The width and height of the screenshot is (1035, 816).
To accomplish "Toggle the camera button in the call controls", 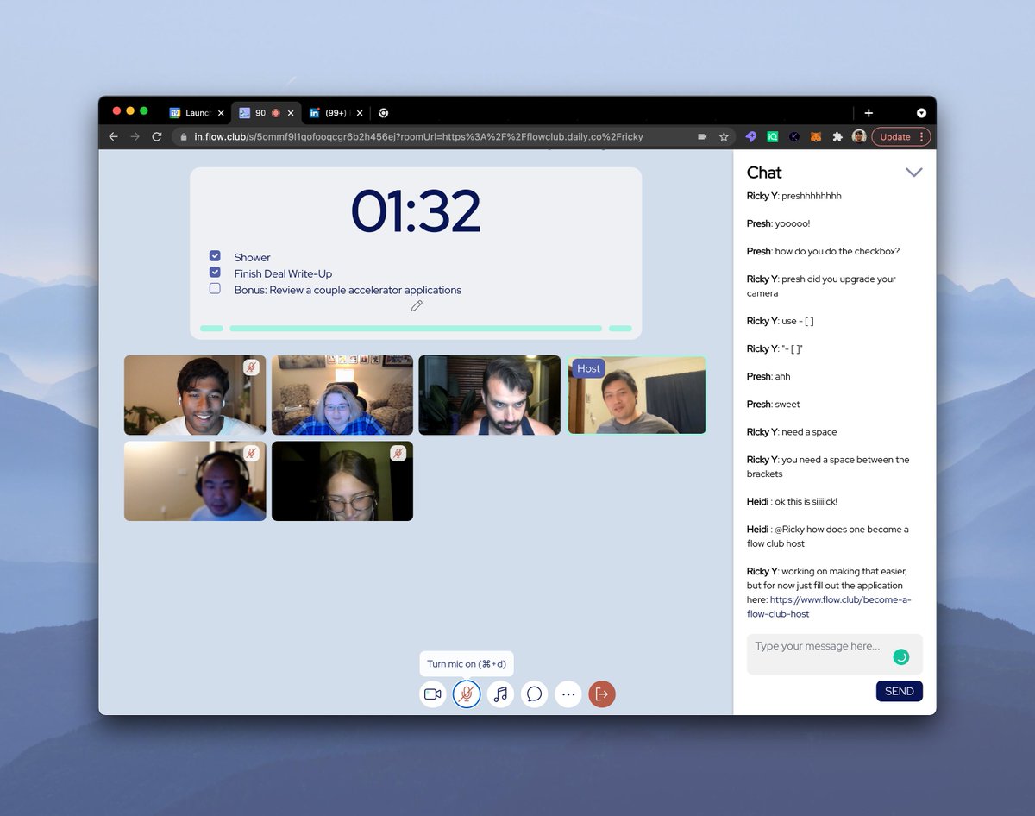I will click(x=433, y=694).
